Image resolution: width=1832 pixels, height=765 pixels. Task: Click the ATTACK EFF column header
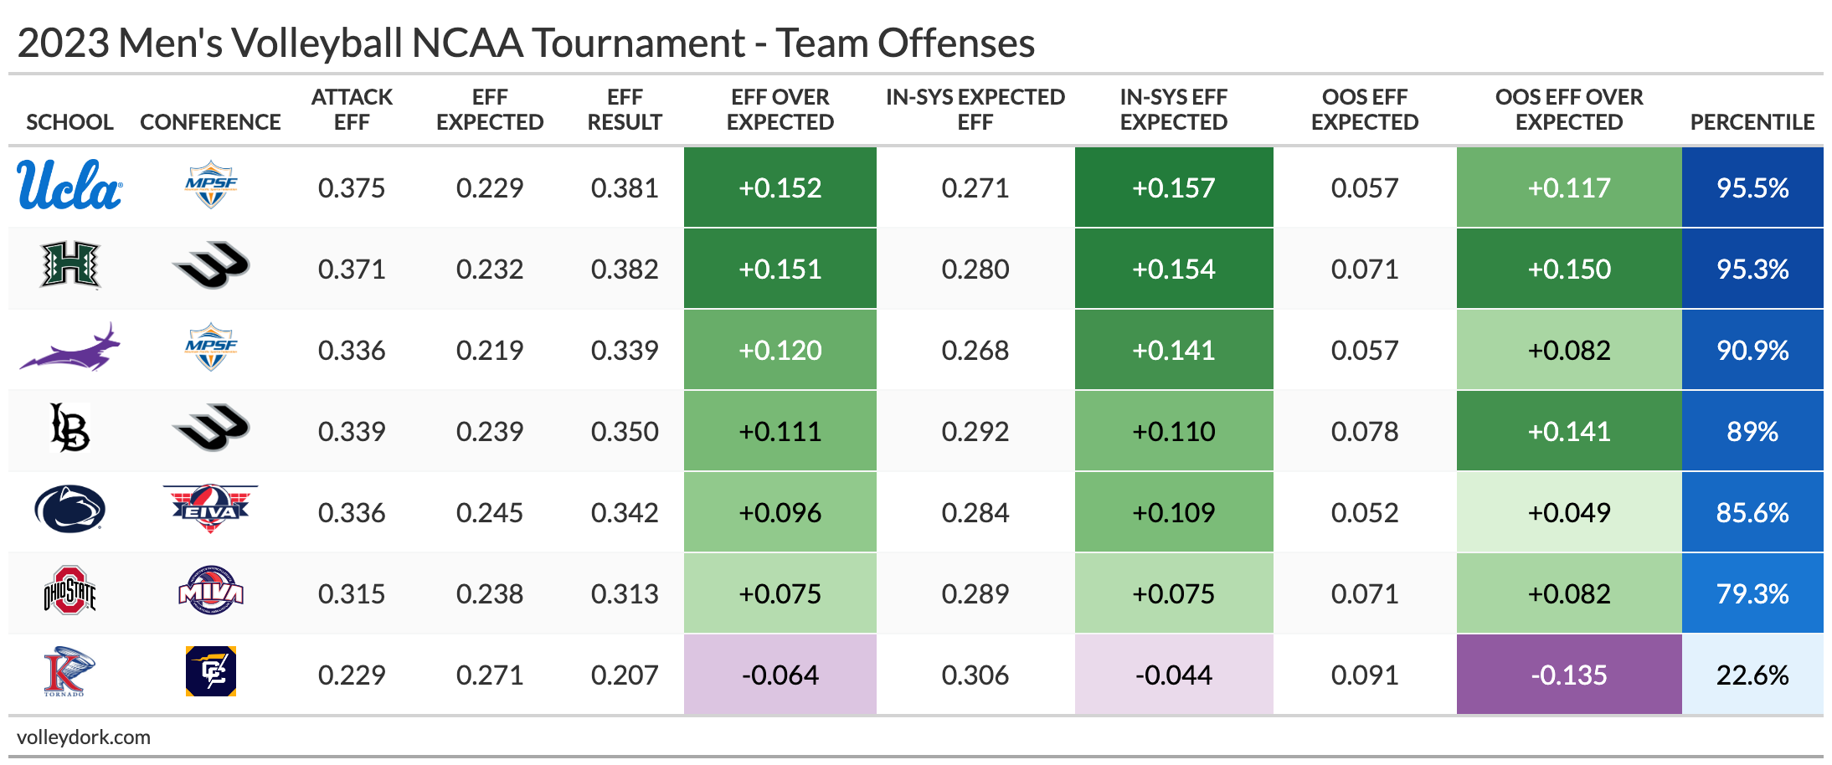click(x=352, y=110)
